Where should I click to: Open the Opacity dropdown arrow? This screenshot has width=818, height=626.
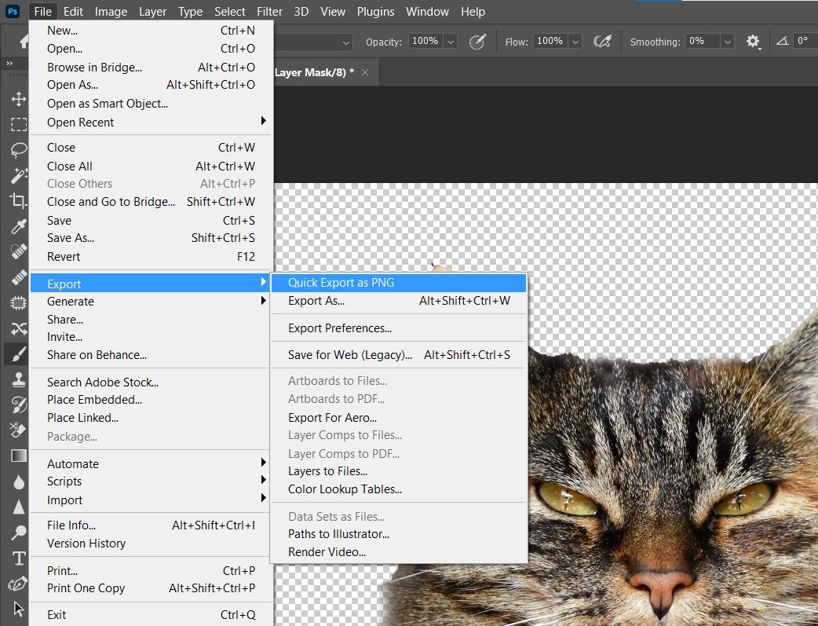coord(451,42)
